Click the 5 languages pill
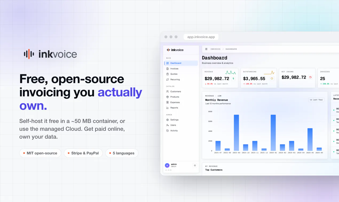 pyautogui.click(x=122, y=153)
